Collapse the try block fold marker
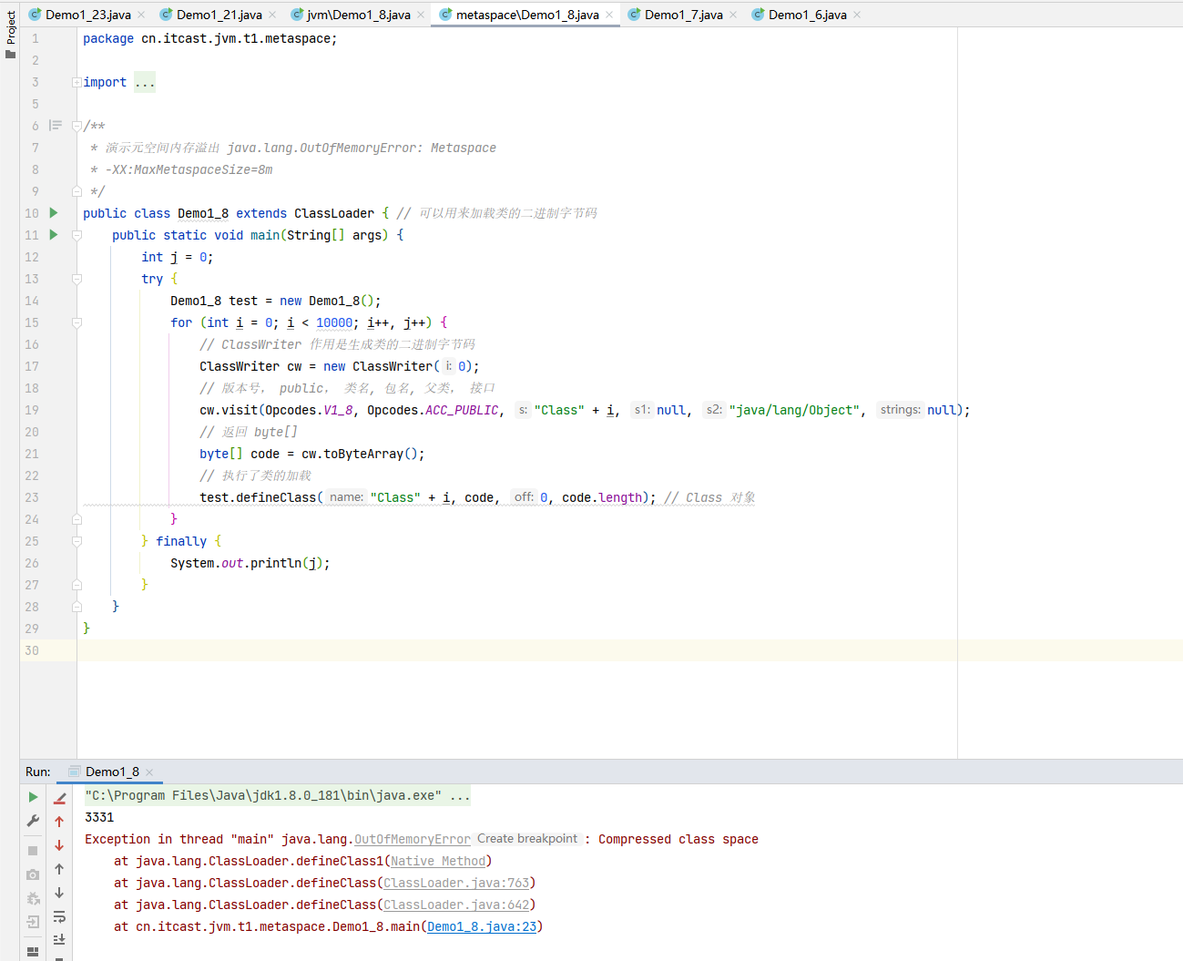Screen dimensions: 1183x961 77,279
